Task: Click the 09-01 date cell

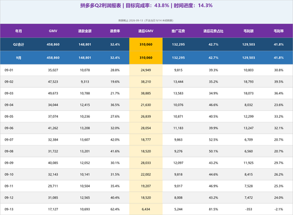Action: tap(9, 70)
